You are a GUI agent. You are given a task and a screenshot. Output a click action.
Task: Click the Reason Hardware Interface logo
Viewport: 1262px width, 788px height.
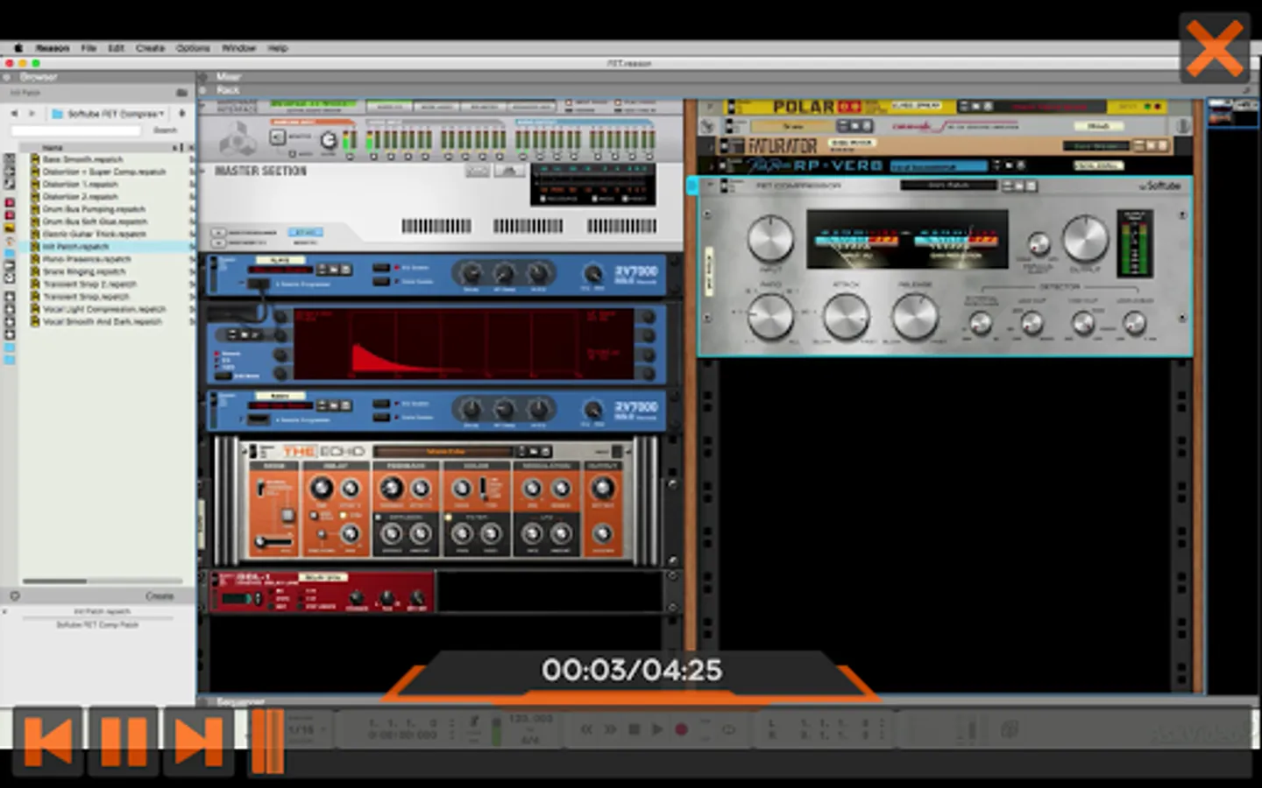237,139
